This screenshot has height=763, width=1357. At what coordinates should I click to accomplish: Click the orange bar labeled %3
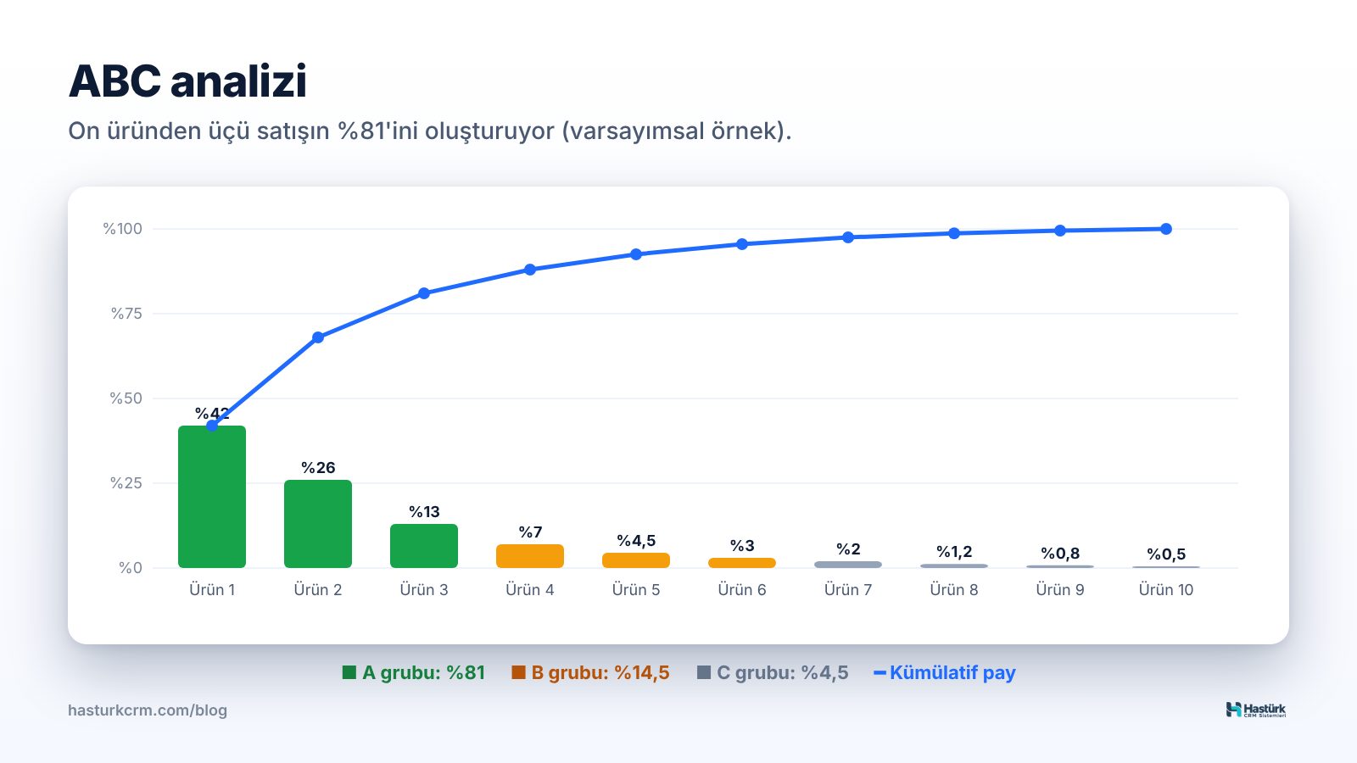point(742,563)
